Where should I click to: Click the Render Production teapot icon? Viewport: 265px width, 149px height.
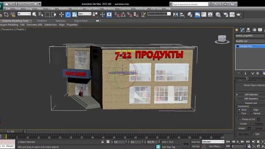coord(238,15)
